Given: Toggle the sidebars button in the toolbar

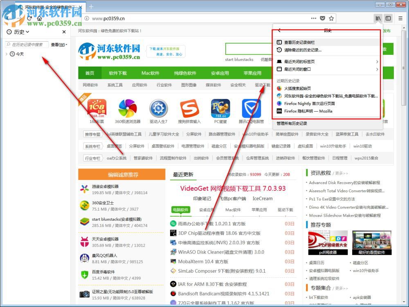Looking at the screenshot, I should [388, 18].
